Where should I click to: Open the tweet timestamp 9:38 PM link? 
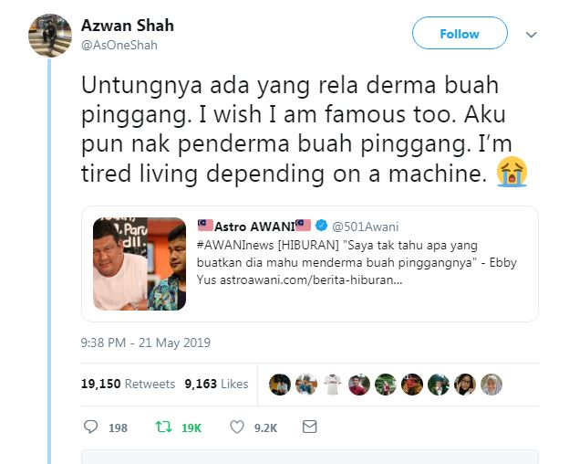coord(146,343)
